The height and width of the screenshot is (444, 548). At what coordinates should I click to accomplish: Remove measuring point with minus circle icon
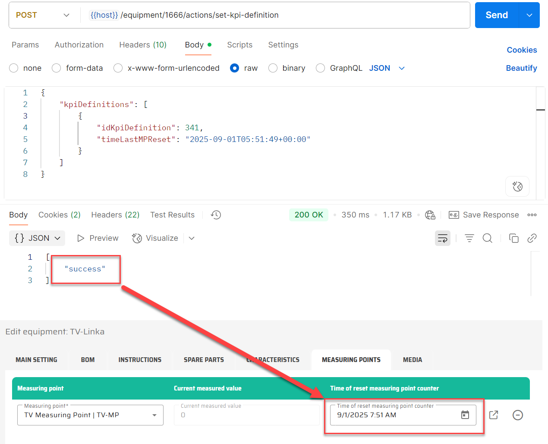pos(517,415)
